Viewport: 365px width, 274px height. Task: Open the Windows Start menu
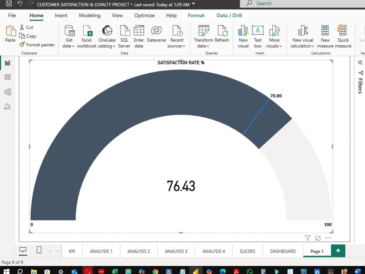7,271
